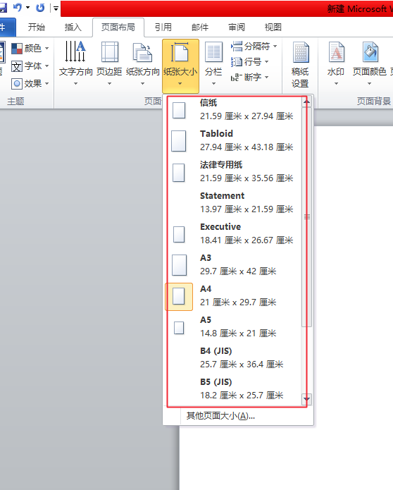Open theme Colors (颜色) dropdown
This screenshot has width=393, height=490.
click(x=30, y=48)
